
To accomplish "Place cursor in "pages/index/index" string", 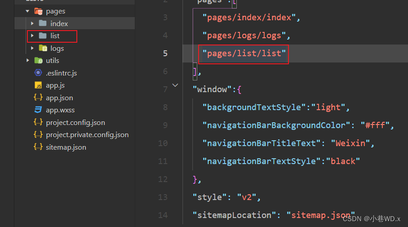I will point(249,18).
